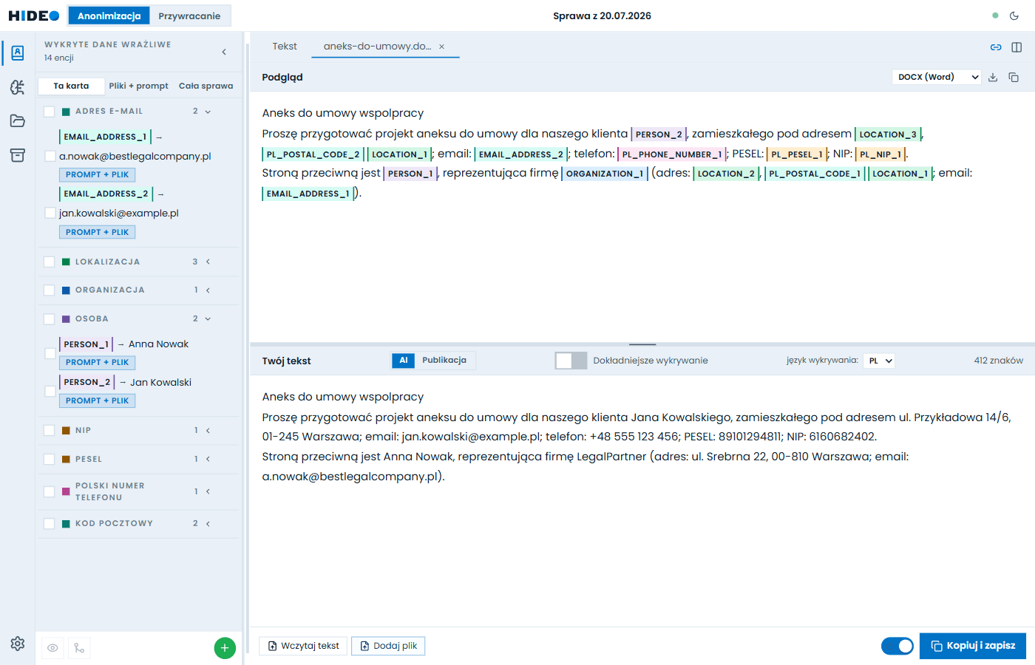The image size is (1035, 665).
Task: Expand the KOD POCZTOWY group
Action: tap(208, 524)
